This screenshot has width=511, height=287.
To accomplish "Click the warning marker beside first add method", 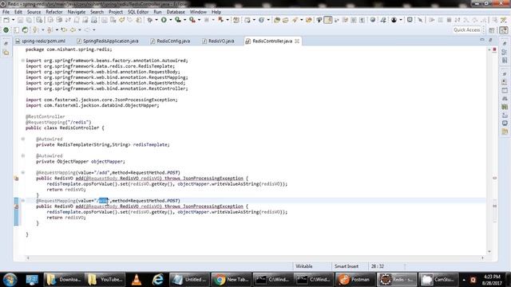I will click(16, 179).
